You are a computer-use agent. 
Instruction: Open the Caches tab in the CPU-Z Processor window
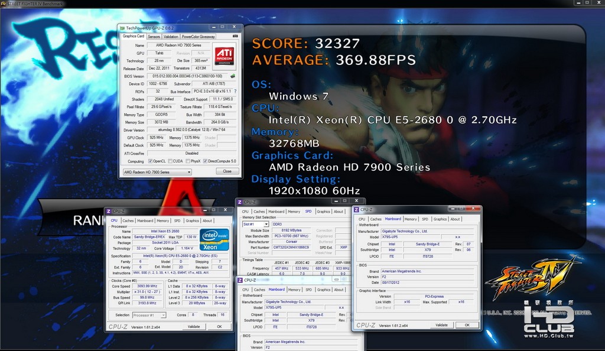128,220
